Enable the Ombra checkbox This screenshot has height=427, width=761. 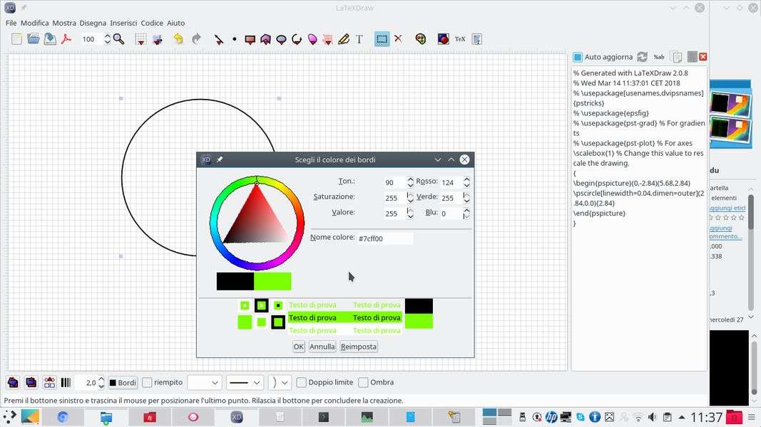[x=364, y=382]
